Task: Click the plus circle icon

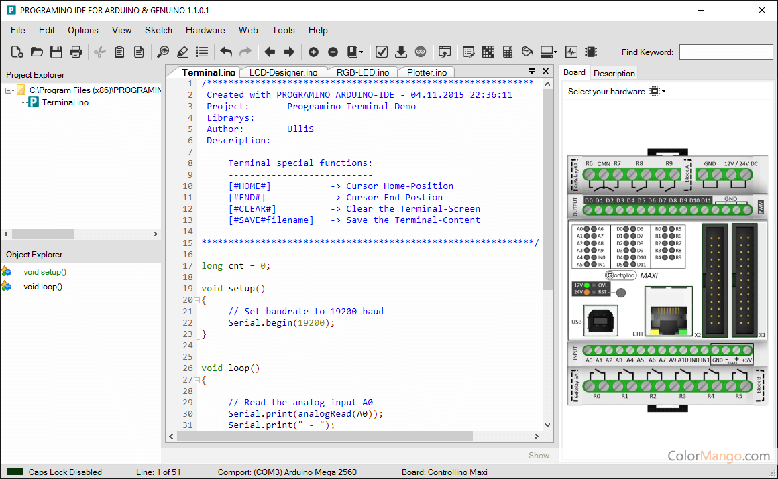Action: pyautogui.click(x=314, y=52)
